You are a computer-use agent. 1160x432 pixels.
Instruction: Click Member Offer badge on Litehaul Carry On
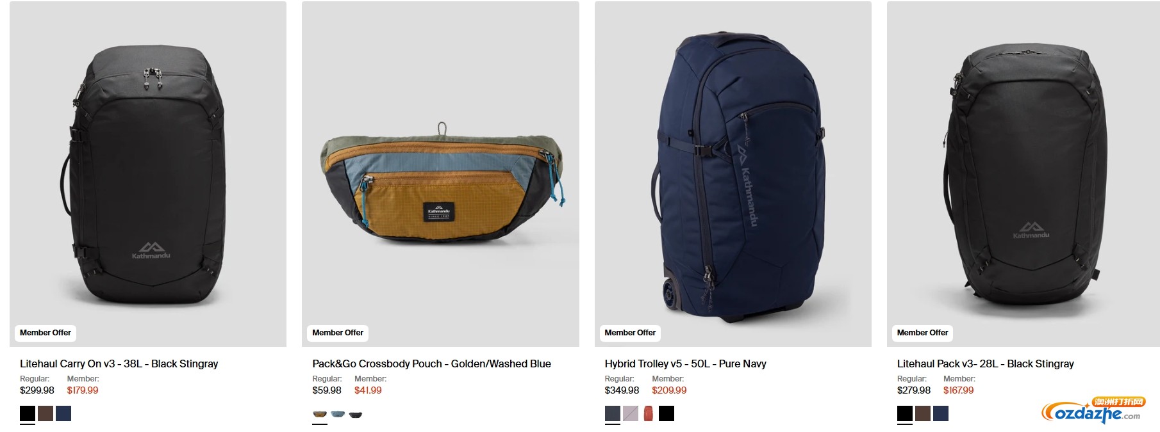pyautogui.click(x=46, y=333)
